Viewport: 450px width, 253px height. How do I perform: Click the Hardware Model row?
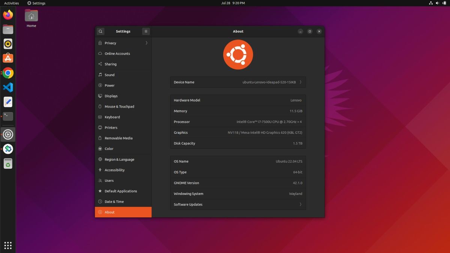(238, 100)
